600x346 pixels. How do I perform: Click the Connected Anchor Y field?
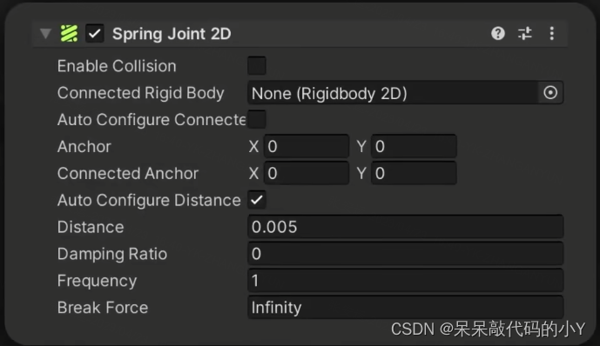(414, 173)
